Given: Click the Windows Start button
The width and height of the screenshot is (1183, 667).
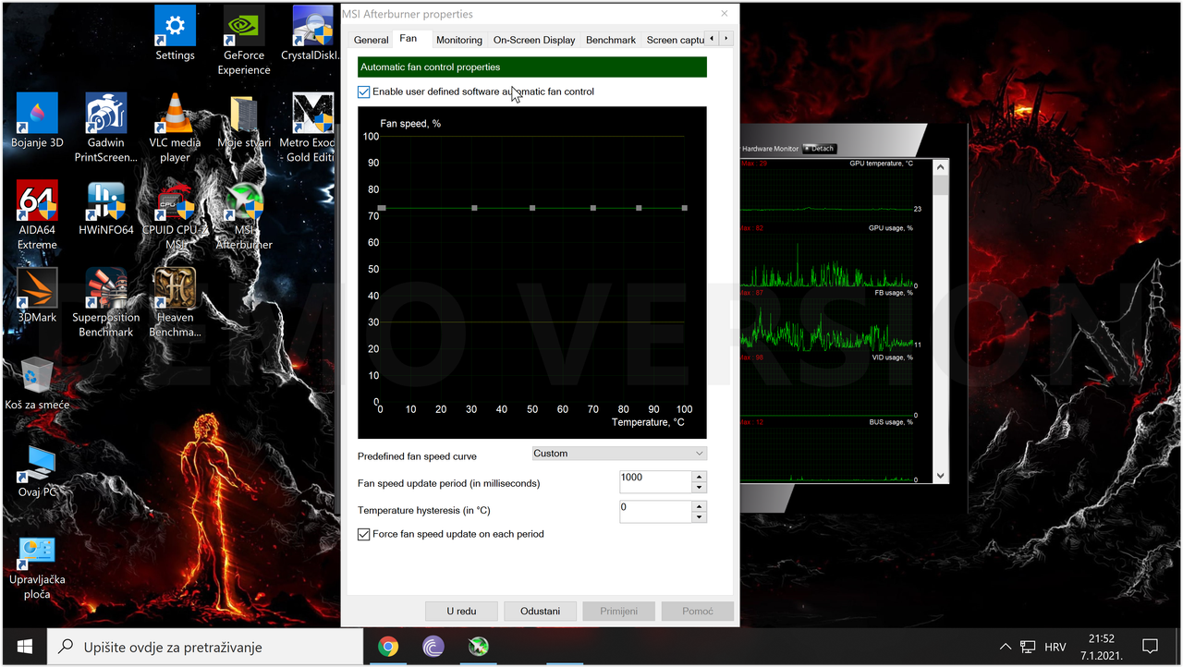Looking at the screenshot, I should coord(24,647).
